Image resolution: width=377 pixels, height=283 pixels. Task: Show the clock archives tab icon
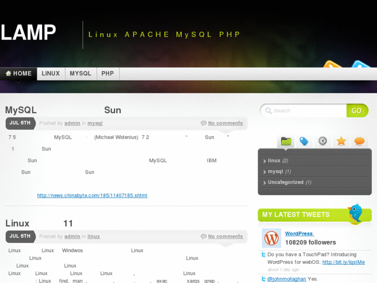(x=323, y=141)
